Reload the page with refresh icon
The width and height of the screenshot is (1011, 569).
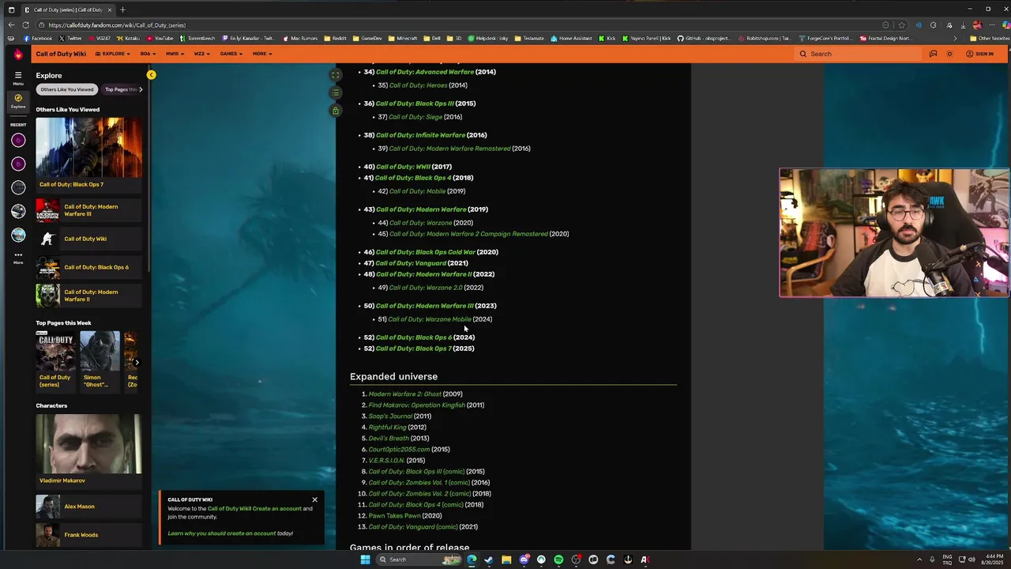pos(24,24)
